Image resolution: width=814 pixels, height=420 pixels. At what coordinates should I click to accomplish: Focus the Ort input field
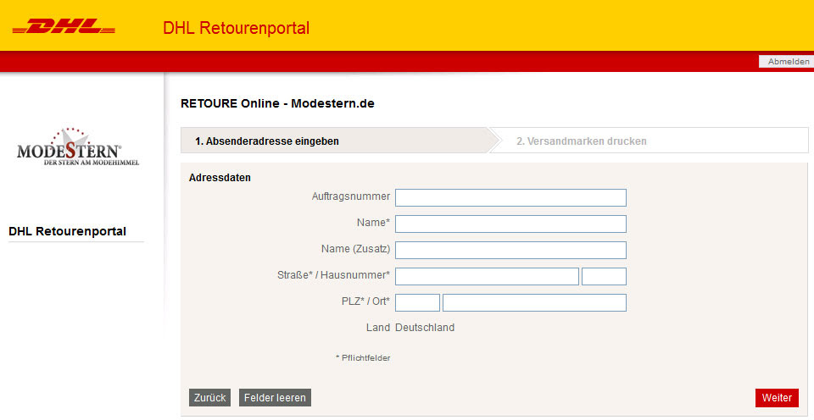(x=535, y=303)
